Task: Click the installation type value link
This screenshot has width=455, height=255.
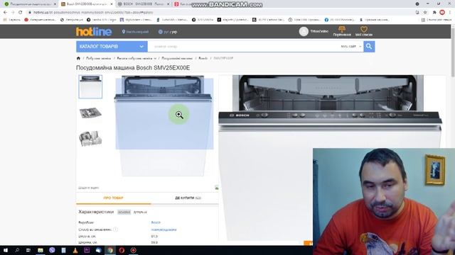Action: point(164,229)
